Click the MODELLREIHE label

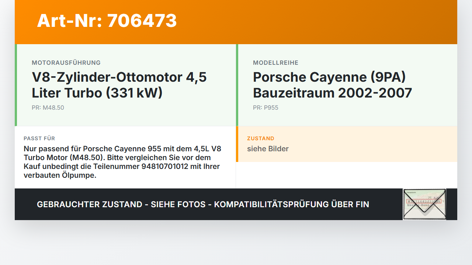click(x=275, y=63)
